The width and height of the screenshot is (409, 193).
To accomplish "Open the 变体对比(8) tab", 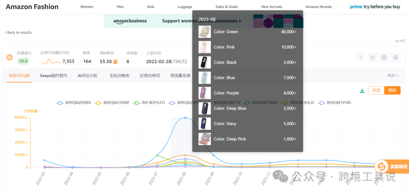I will tap(19, 76).
